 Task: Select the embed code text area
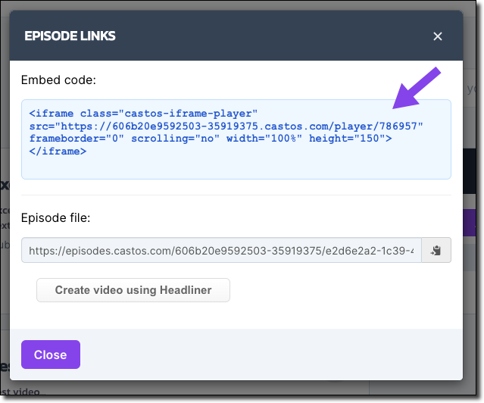coord(236,139)
